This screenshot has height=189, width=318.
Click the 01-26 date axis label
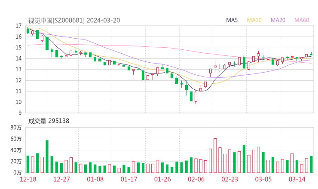pyautogui.click(x=162, y=179)
